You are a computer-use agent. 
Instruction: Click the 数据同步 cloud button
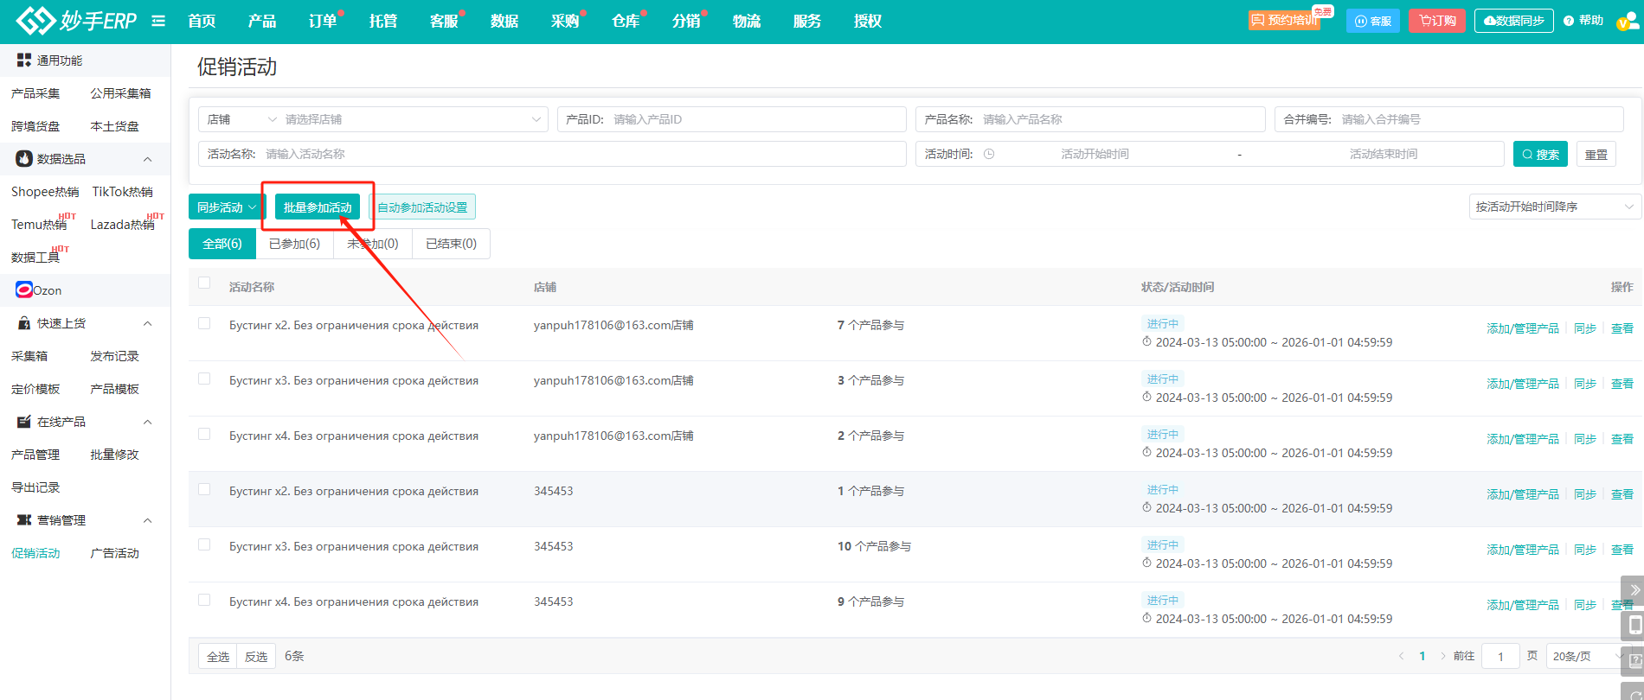(x=1514, y=21)
